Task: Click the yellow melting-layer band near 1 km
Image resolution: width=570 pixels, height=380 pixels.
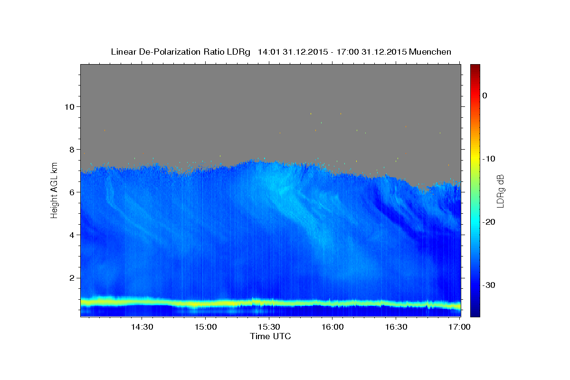Action: point(271,302)
